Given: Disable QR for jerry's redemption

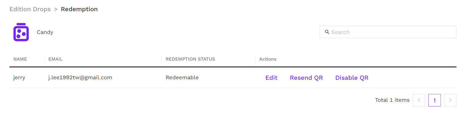Looking at the screenshot, I should pyautogui.click(x=351, y=78).
